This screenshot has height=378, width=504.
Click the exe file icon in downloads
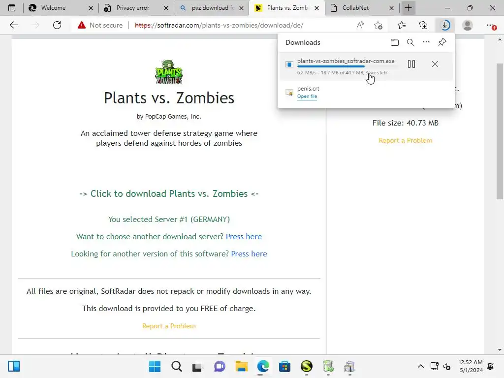tap(289, 64)
